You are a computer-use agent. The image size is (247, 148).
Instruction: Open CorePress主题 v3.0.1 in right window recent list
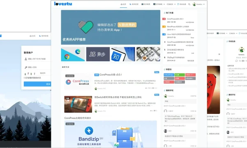[236, 74]
